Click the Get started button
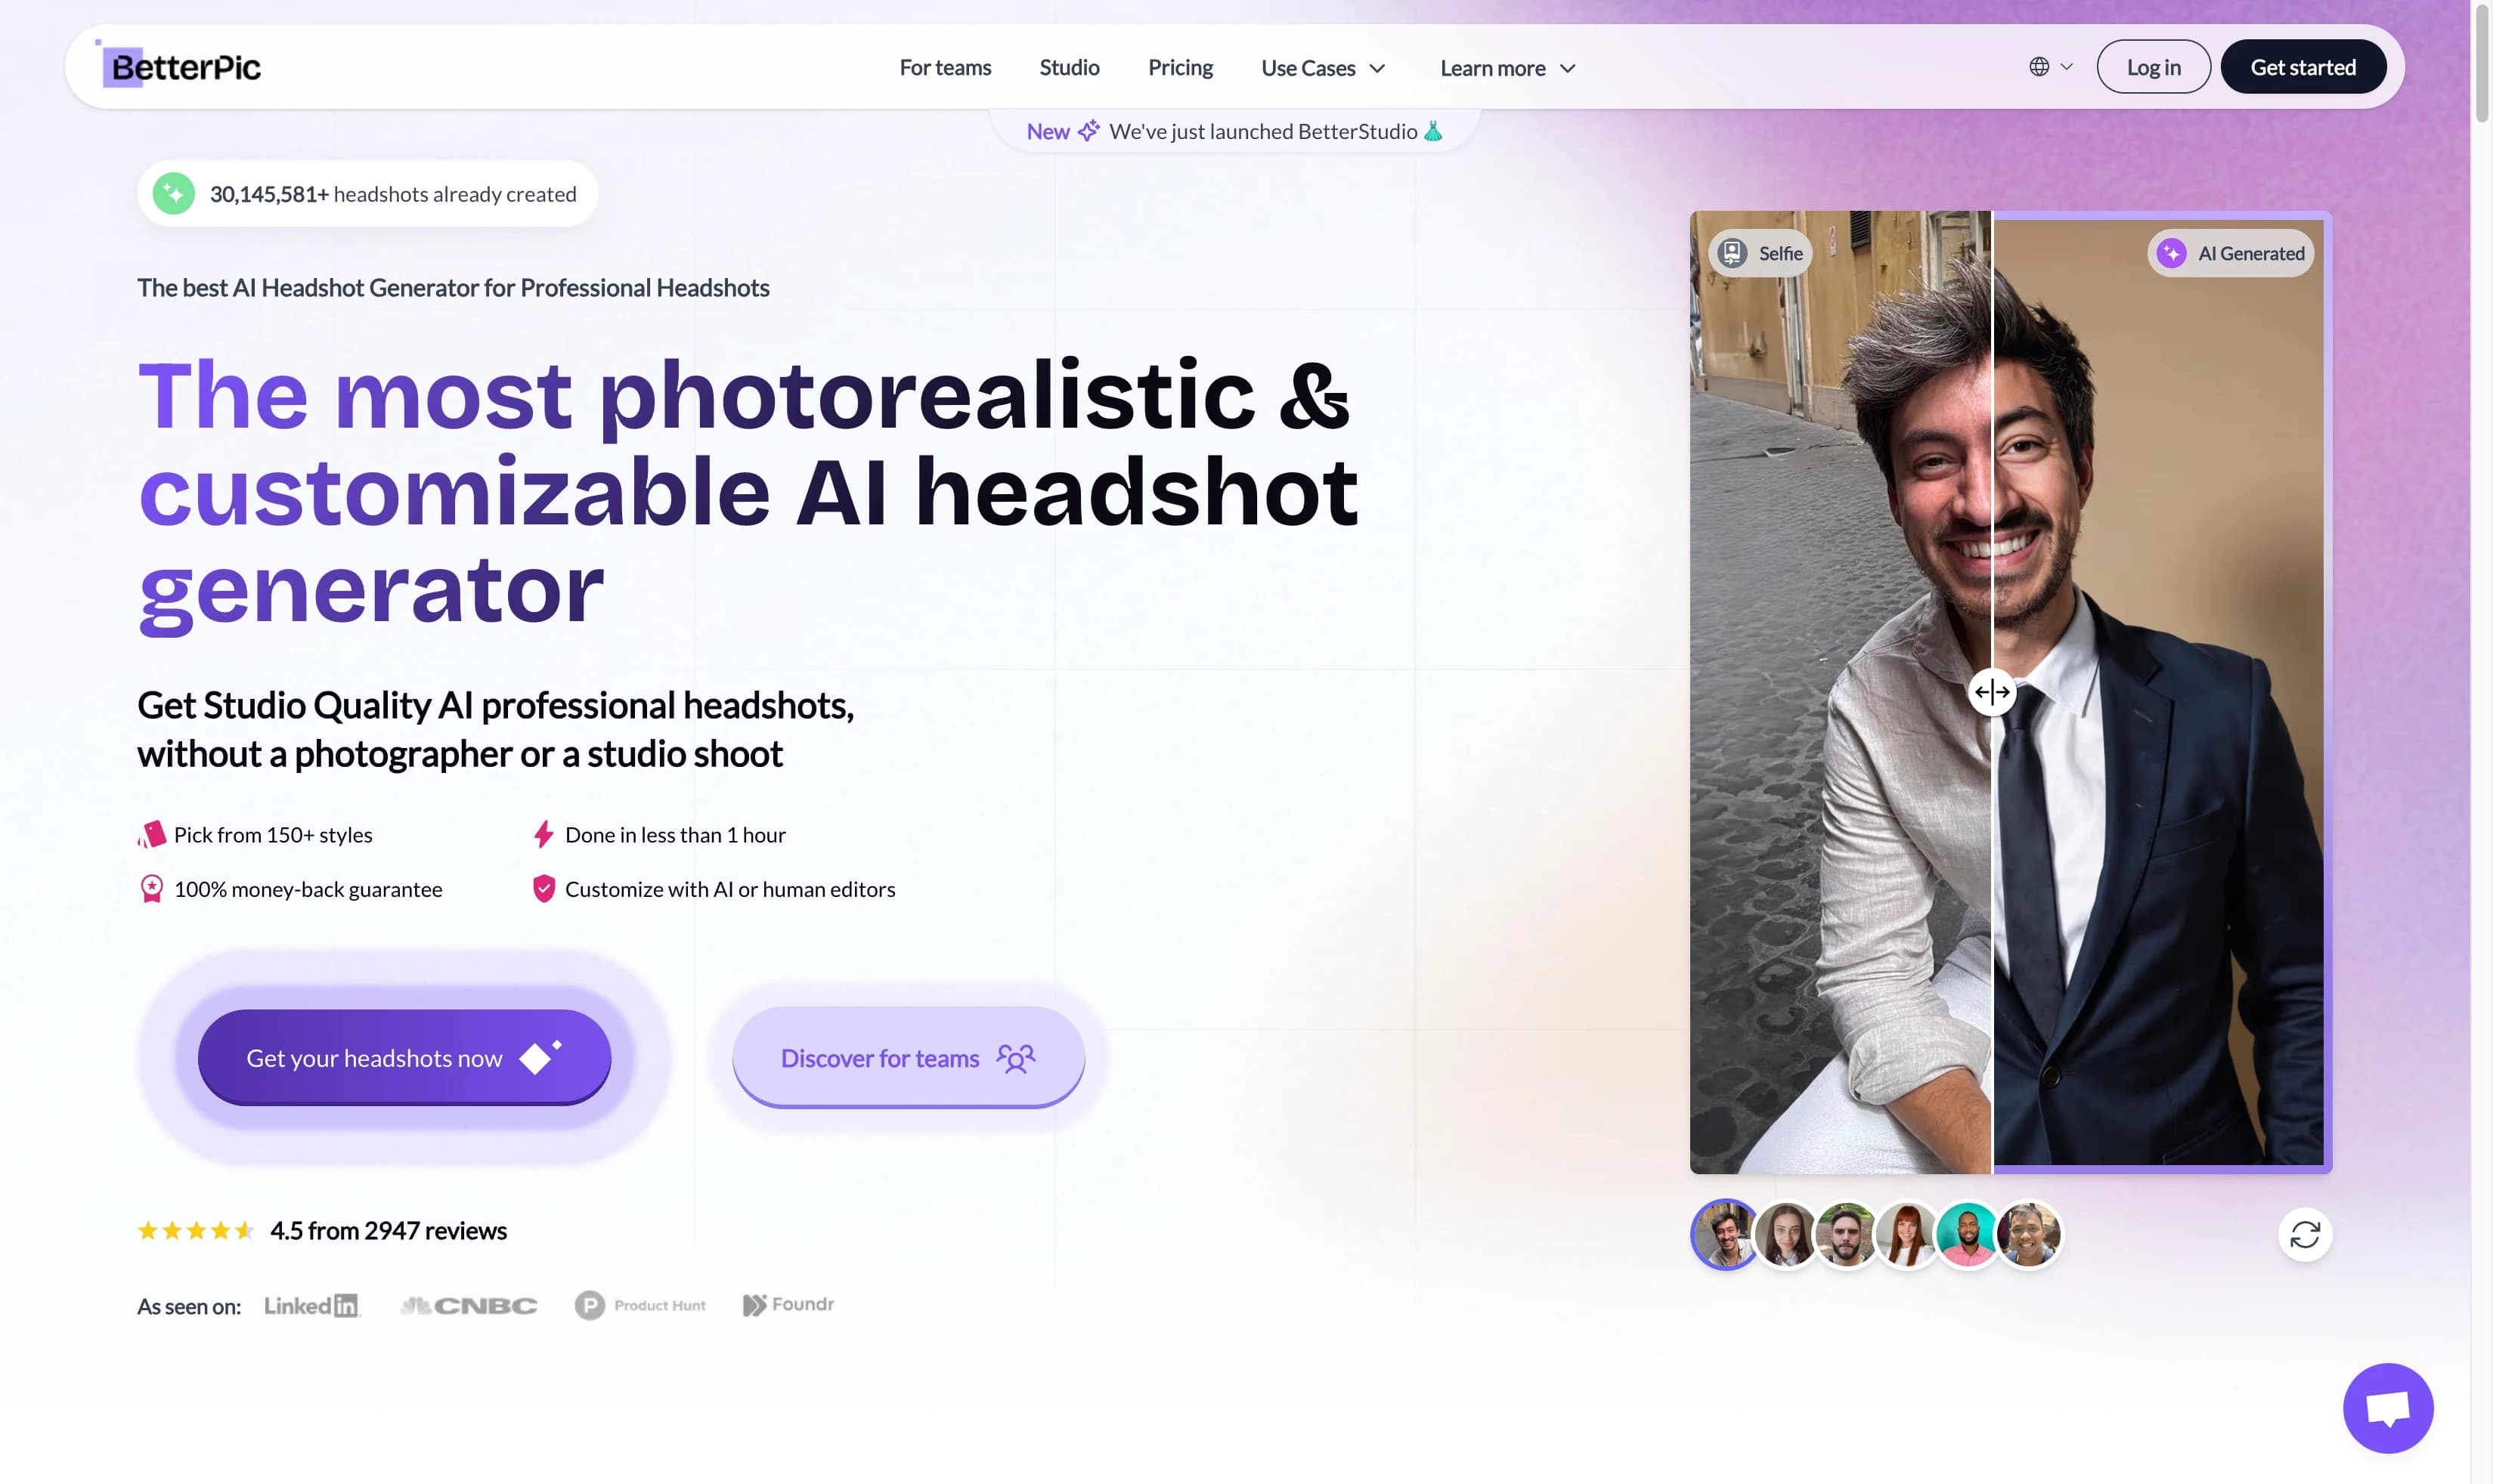2493x1484 pixels. tap(2303, 66)
